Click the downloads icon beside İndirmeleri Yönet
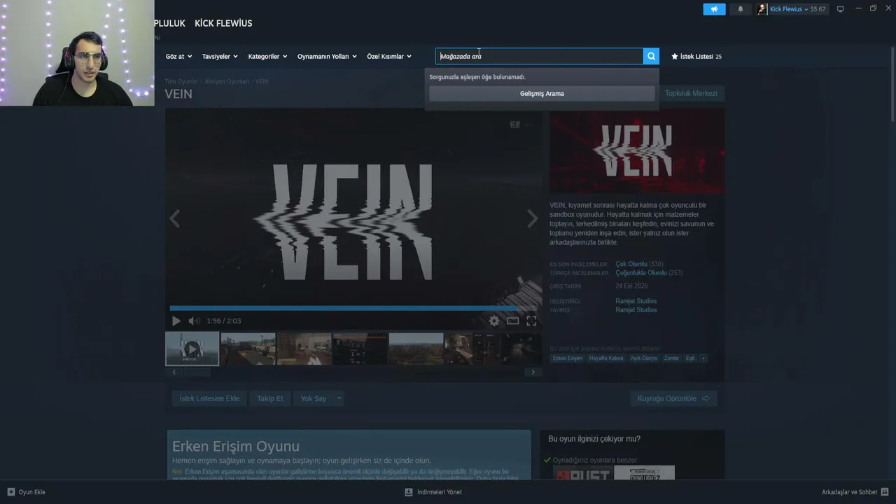896x504 pixels. click(409, 492)
